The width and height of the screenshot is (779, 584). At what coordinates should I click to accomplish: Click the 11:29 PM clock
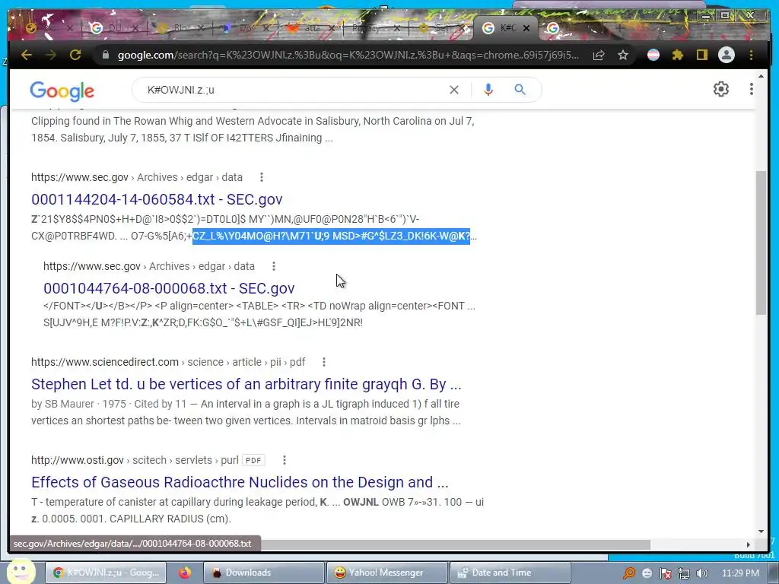(740, 573)
